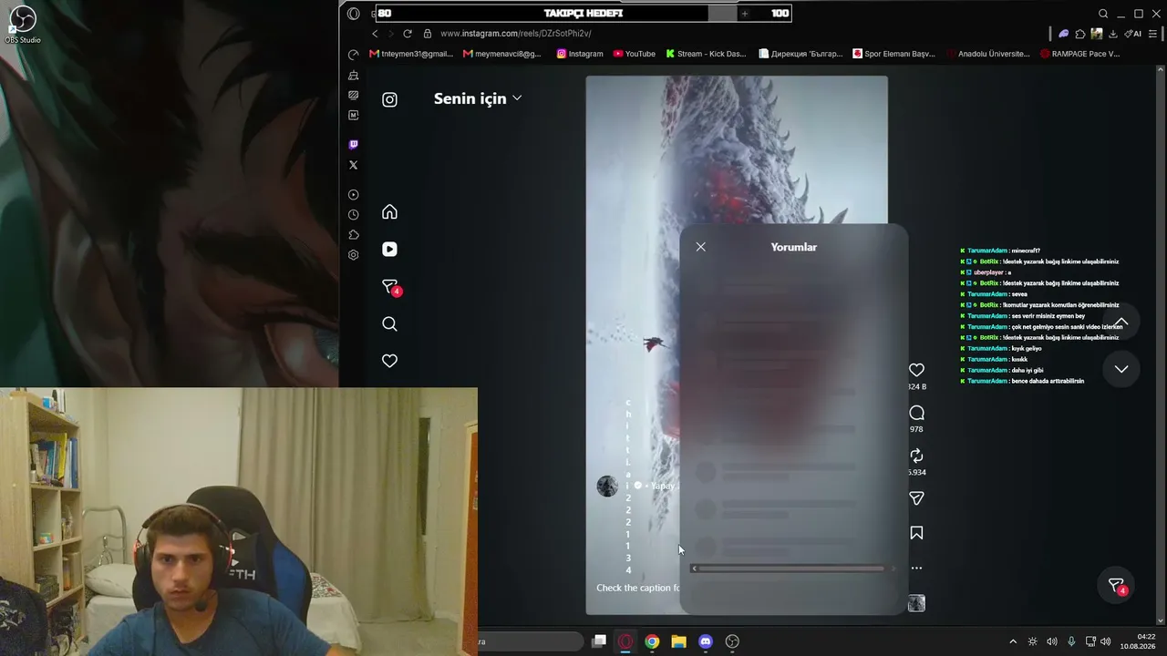Open the YouTube bookmark
This screenshot has height=656, width=1167.
tap(635, 54)
